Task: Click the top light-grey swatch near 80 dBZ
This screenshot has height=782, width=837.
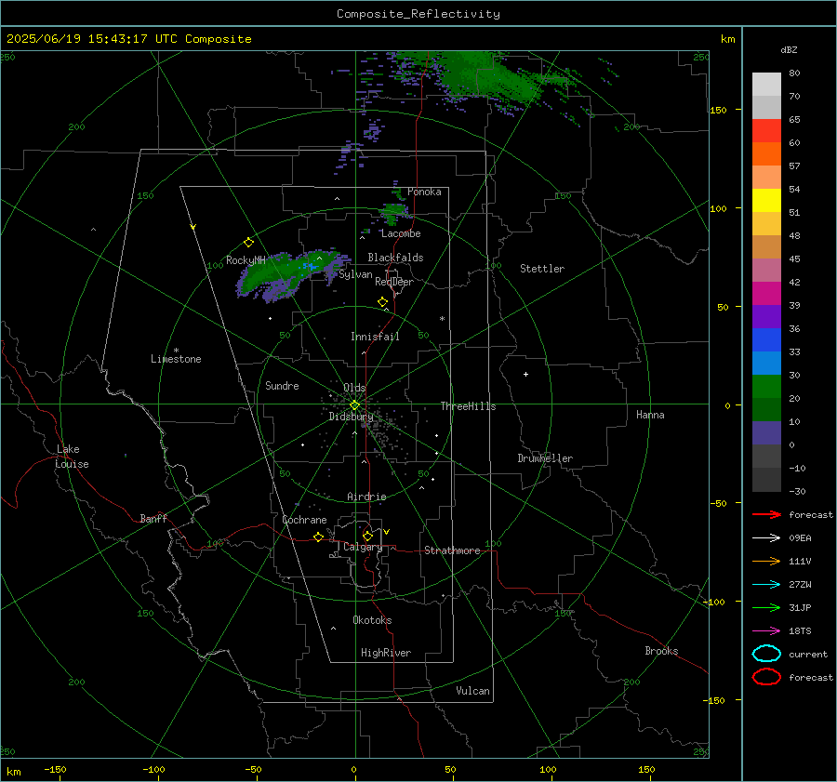Action: pos(766,85)
